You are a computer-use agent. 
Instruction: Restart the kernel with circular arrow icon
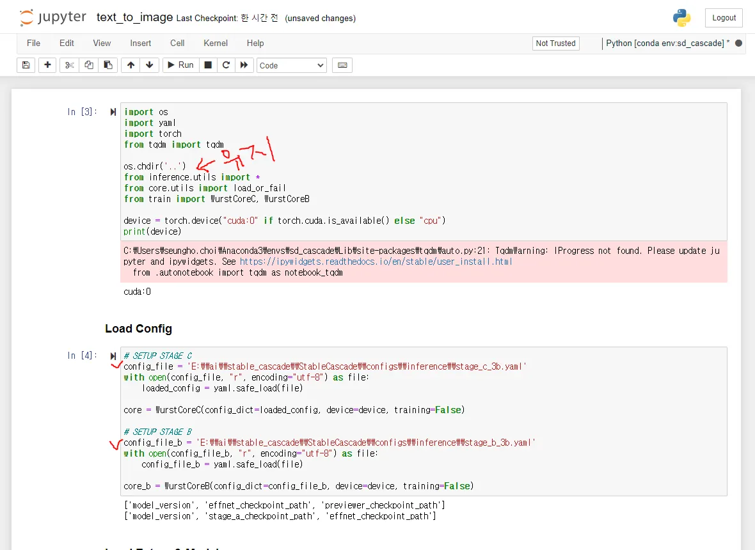coord(226,65)
